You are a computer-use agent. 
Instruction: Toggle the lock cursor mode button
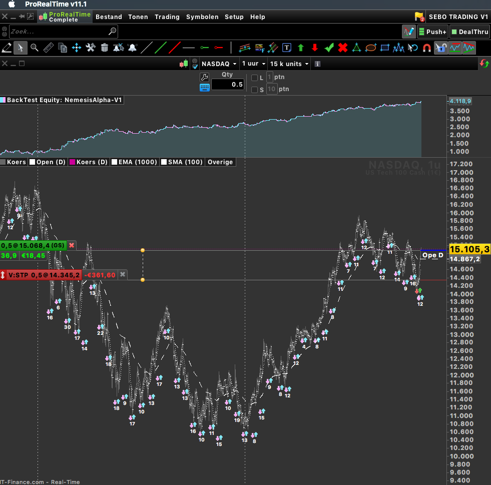click(441, 48)
